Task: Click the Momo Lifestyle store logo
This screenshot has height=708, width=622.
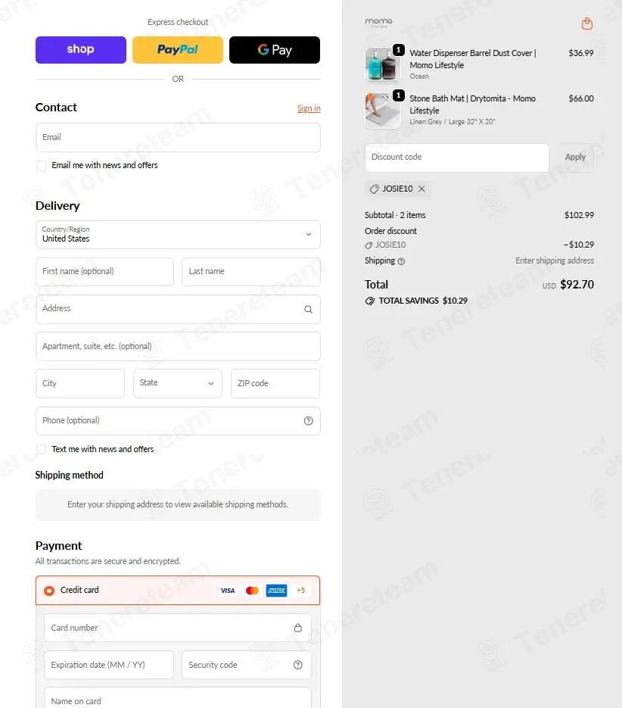Action: click(378, 23)
